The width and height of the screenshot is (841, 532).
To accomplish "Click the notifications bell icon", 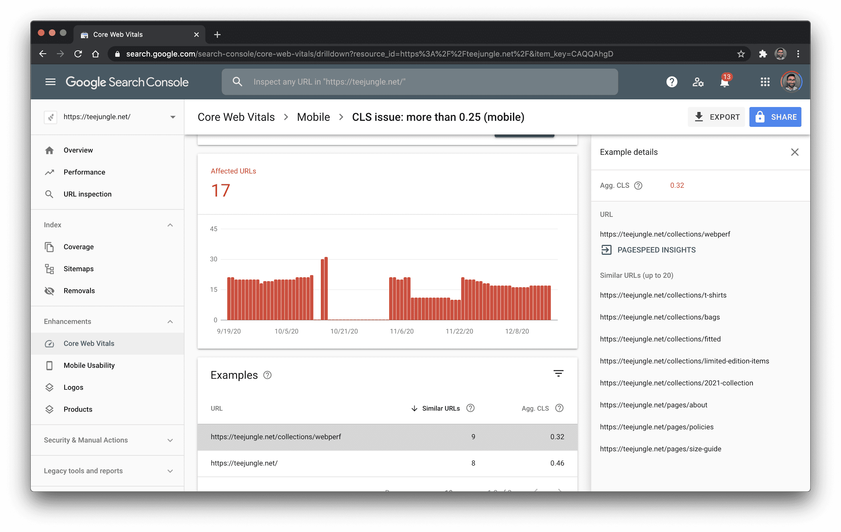I will pos(725,81).
